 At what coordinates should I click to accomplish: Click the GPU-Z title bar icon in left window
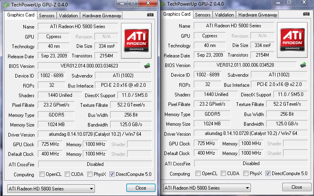[6, 4]
